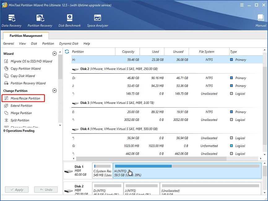This screenshot has height=201, width=268.
Task: Choose Split Partition in sidebar
Action: click(20, 120)
